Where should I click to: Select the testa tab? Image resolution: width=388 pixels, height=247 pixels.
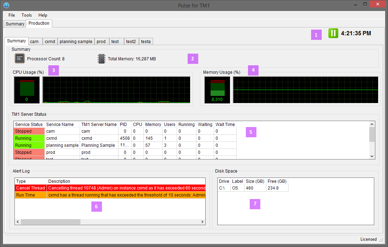point(146,42)
